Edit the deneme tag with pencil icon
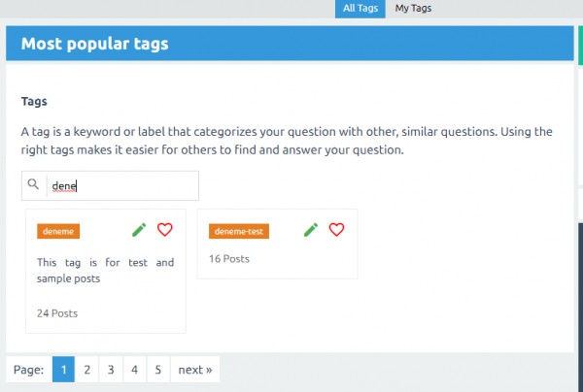 (139, 230)
